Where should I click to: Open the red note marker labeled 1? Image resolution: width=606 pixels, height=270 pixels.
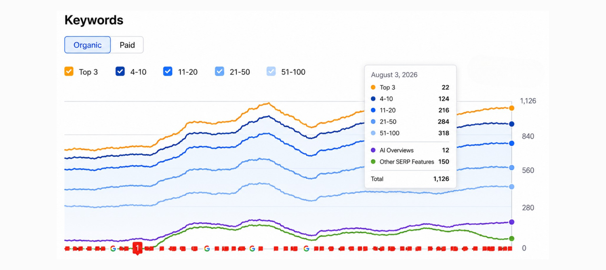tap(137, 248)
